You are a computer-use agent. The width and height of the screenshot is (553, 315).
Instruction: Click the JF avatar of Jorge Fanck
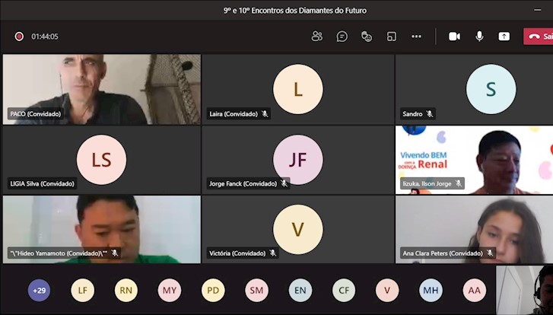click(297, 160)
